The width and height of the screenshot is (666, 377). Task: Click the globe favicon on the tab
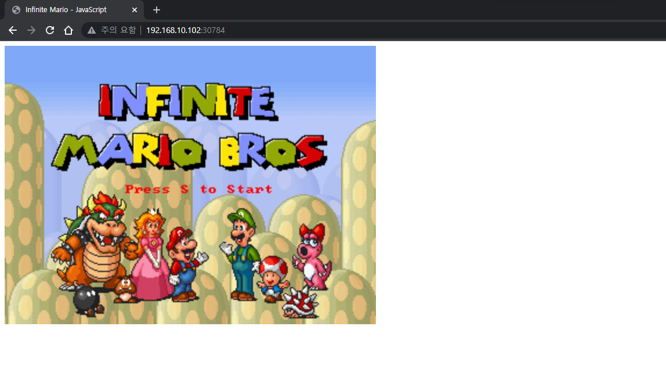point(16,10)
